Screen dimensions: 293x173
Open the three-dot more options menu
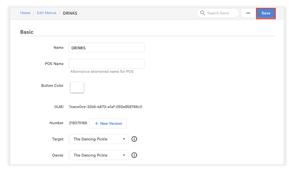pos(248,13)
